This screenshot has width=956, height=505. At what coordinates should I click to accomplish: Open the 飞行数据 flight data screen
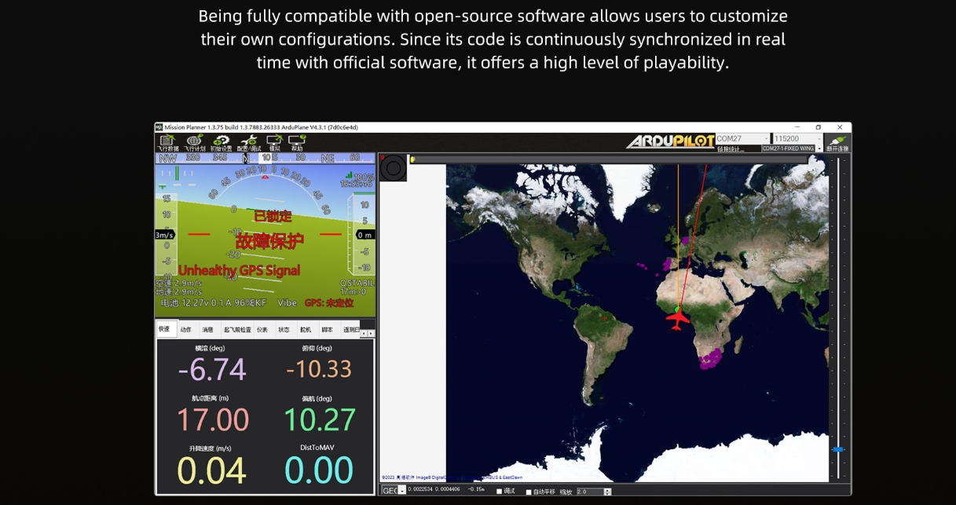167,142
